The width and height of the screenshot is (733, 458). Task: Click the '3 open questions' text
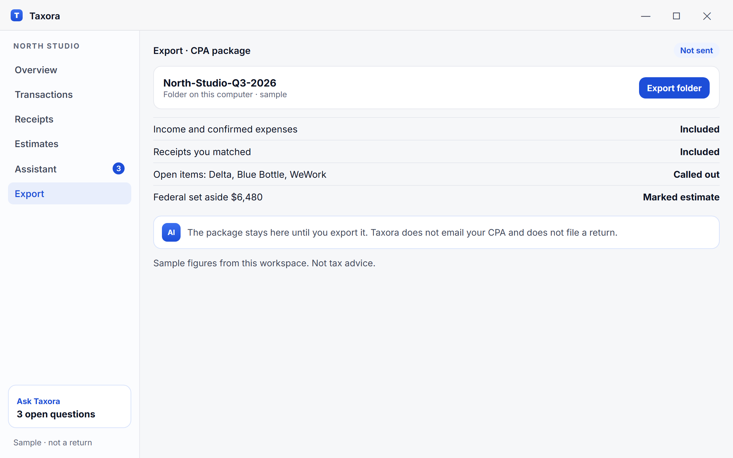[x=56, y=414]
